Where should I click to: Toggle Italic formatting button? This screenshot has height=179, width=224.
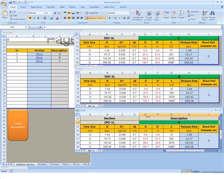click(34, 18)
